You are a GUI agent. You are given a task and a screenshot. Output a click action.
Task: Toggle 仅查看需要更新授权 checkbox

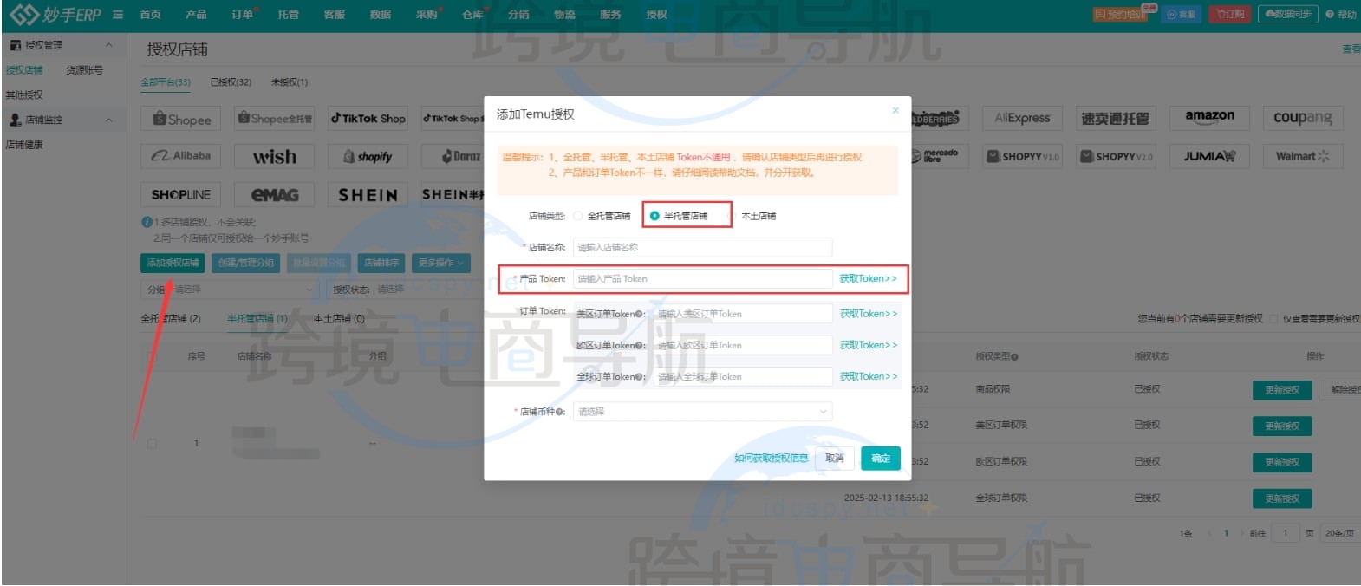click(1273, 319)
